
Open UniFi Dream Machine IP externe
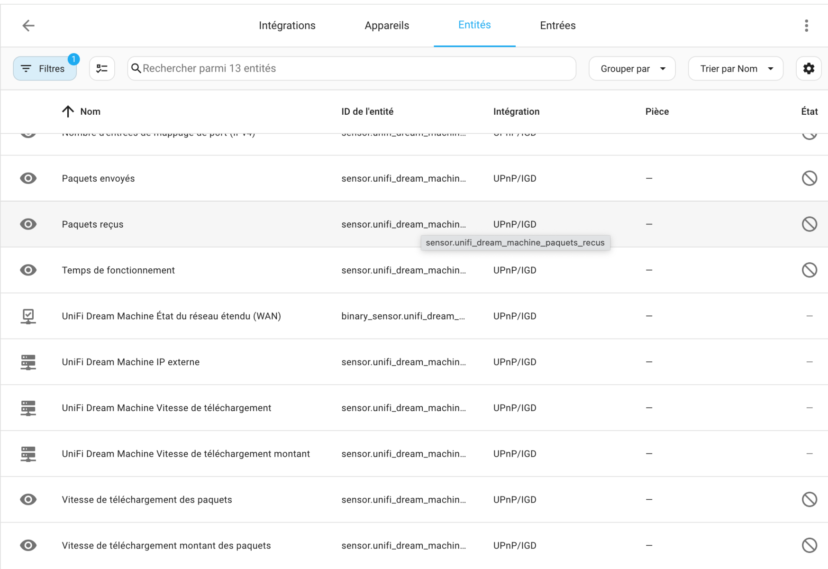click(130, 362)
